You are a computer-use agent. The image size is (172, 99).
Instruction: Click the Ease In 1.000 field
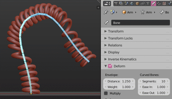pyautogui.click(x=154, y=87)
